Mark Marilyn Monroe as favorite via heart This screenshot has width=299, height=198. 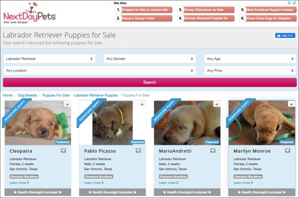pos(287,151)
